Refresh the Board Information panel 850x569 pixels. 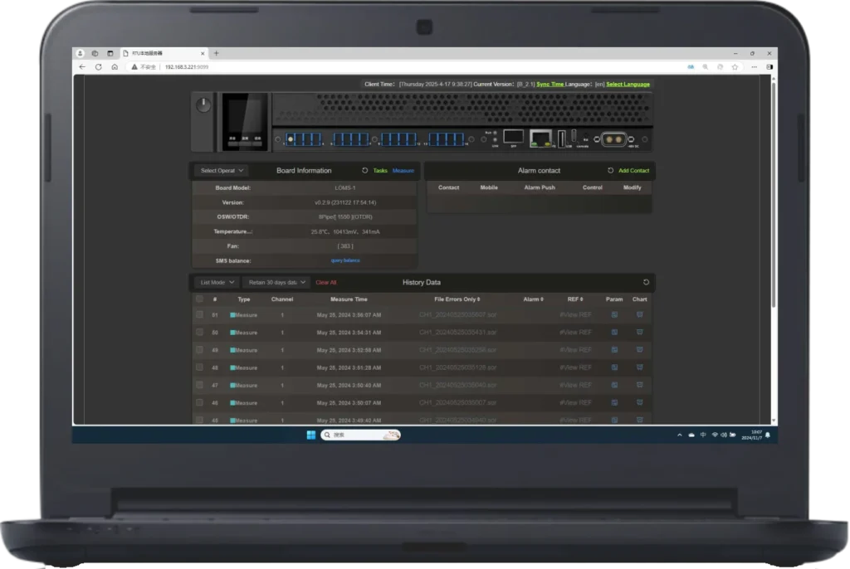coord(365,171)
